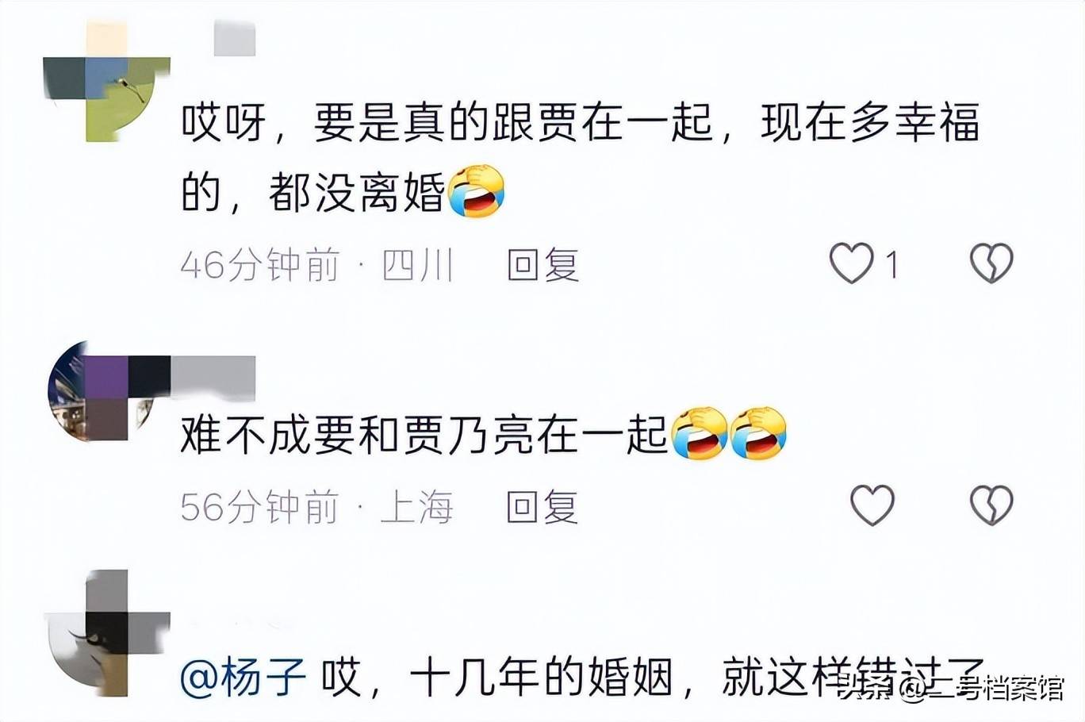Open the blurred username above the 难不成 comment
Viewport: 1085px width, 722px height.
[213, 377]
